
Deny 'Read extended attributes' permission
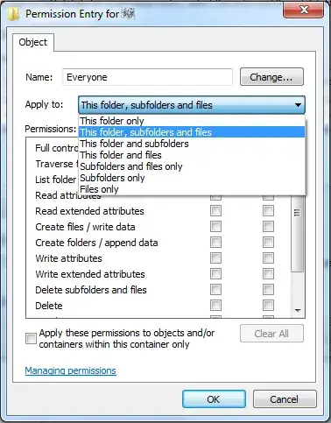268,211
